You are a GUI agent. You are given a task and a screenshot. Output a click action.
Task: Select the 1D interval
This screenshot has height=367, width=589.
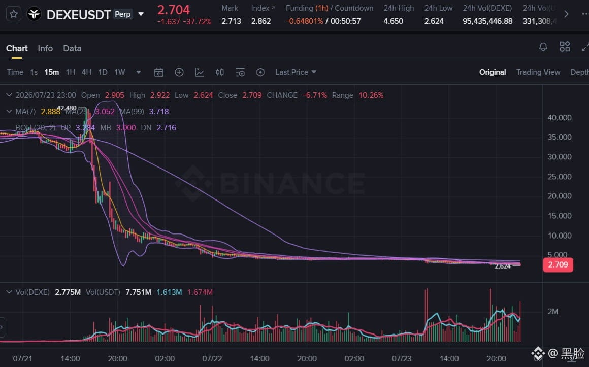click(103, 72)
